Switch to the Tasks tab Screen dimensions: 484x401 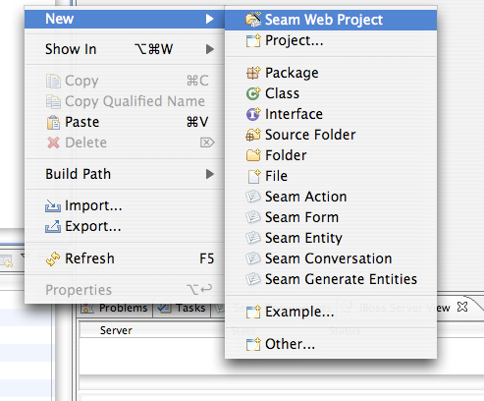tap(182, 309)
